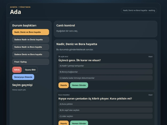Select 'Nadir, Deniz ve Bora hayatta' status heading

(31, 32)
